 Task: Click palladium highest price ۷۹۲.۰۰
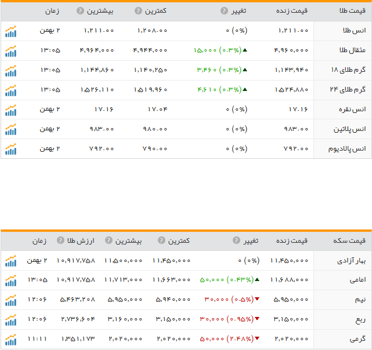pyautogui.click(x=102, y=148)
